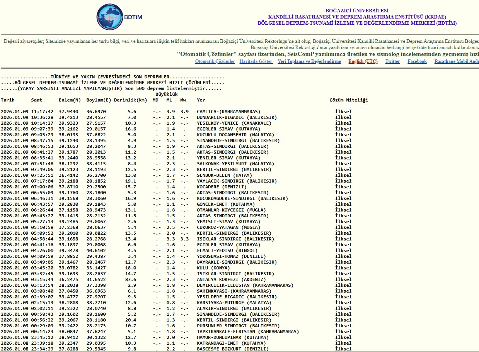Click the Kandilli Rasathanesi (KRDAE) heading line

357,17
